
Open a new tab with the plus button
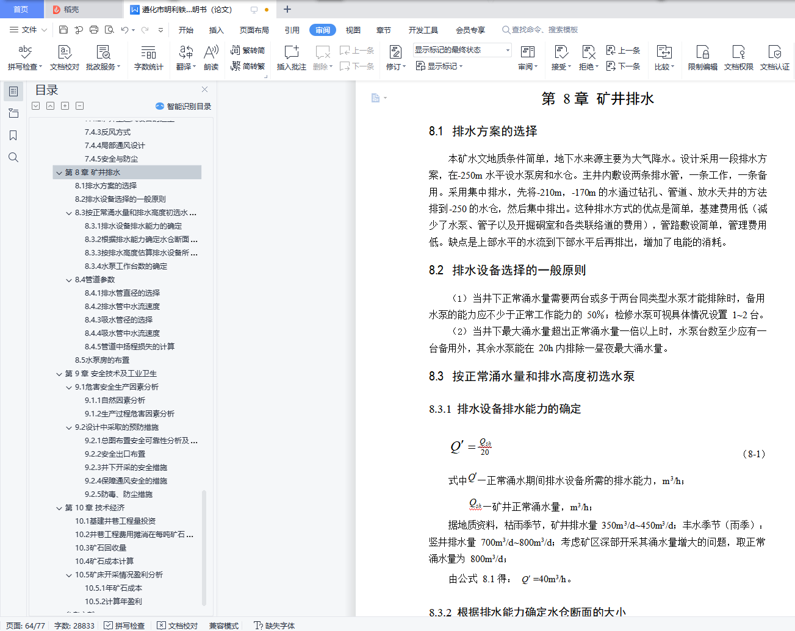(287, 10)
